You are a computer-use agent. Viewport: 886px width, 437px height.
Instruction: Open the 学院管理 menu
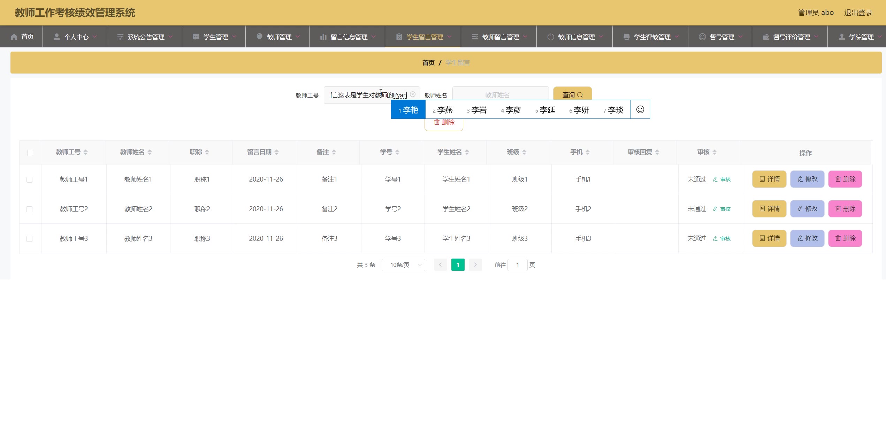click(x=857, y=37)
